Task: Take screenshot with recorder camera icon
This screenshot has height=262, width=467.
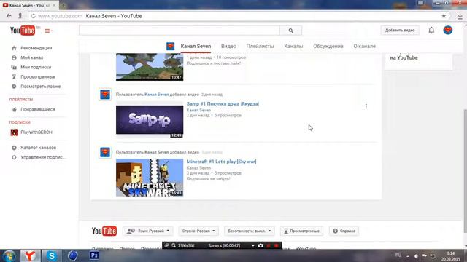Action: tap(260, 246)
